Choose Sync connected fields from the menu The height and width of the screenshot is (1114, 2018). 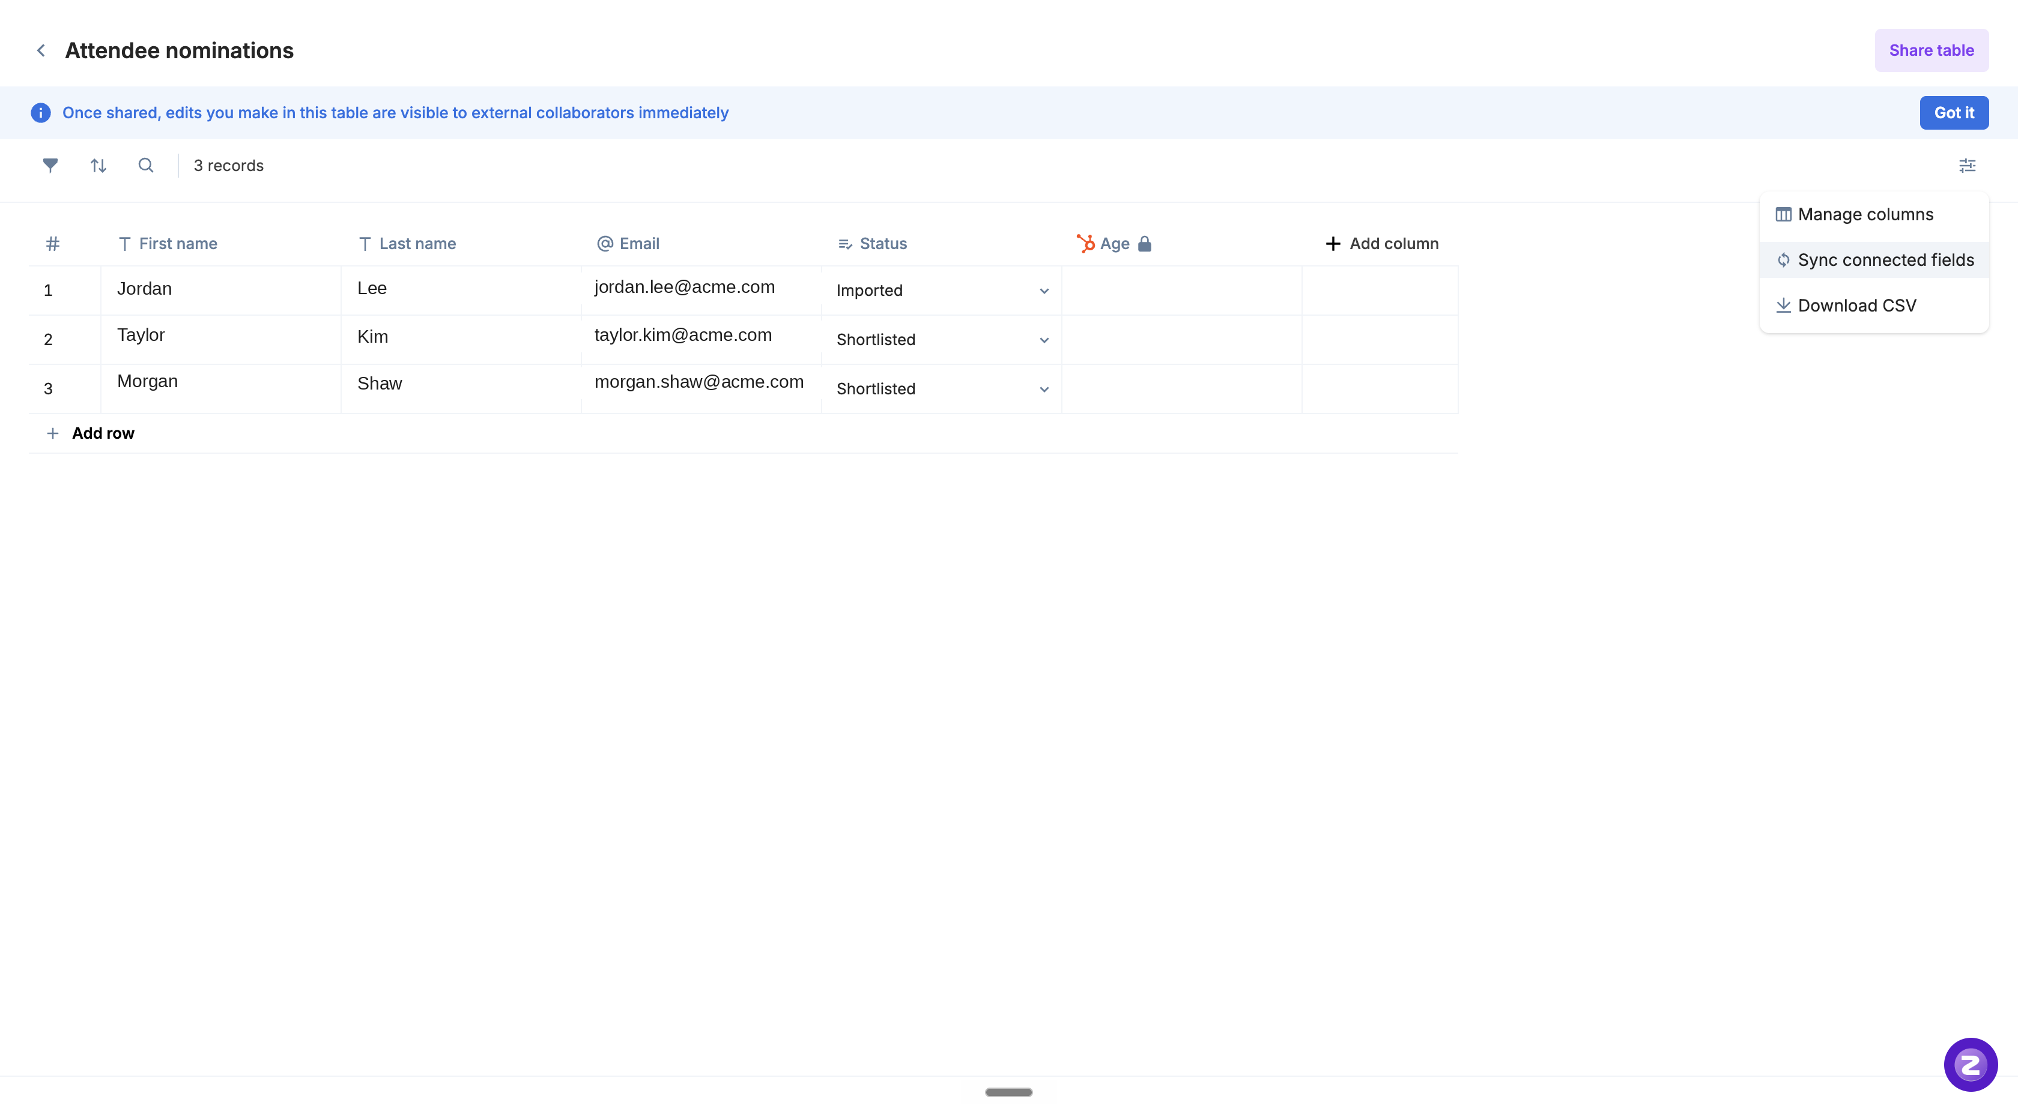[x=1873, y=260]
